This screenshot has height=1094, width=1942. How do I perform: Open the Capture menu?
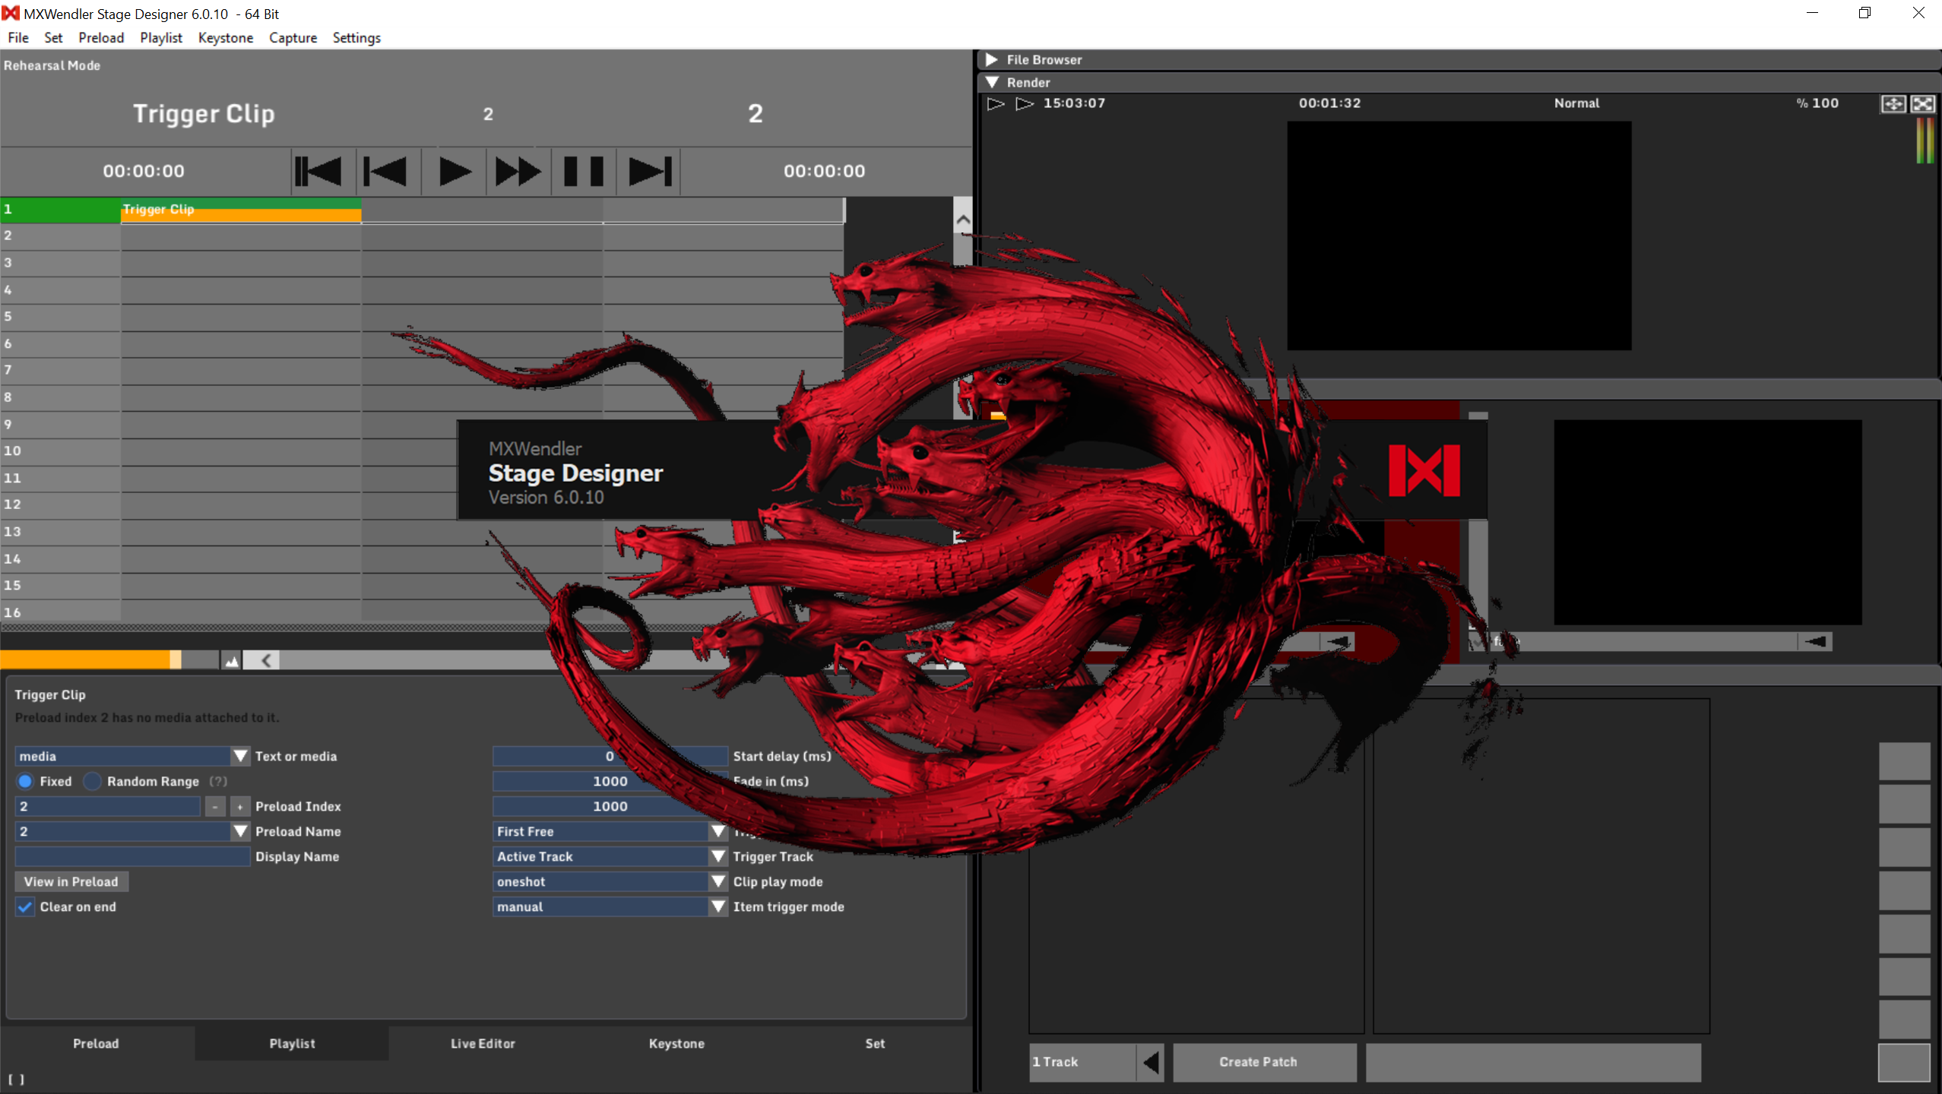pyautogui.click(x=293, y=37)
